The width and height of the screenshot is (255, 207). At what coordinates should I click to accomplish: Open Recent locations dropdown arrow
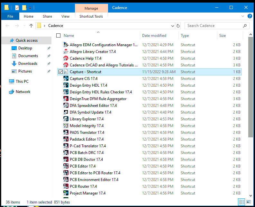tap(24, 26)
